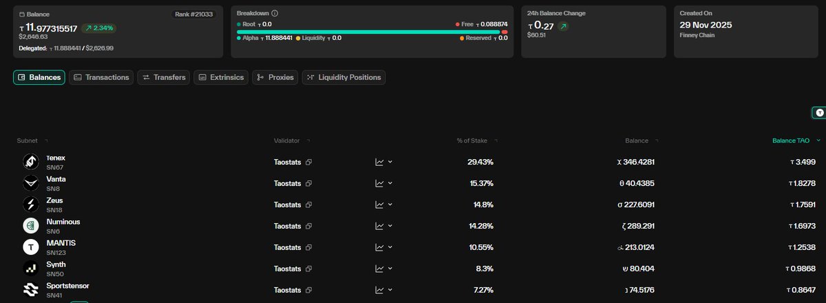Copy the validator address in the Zeus row
This screenshot has width=826, height=303.
pos(309,205)
